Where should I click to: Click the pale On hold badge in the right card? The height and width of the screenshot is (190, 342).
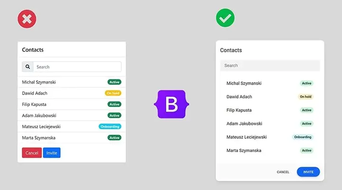[305, 96]
